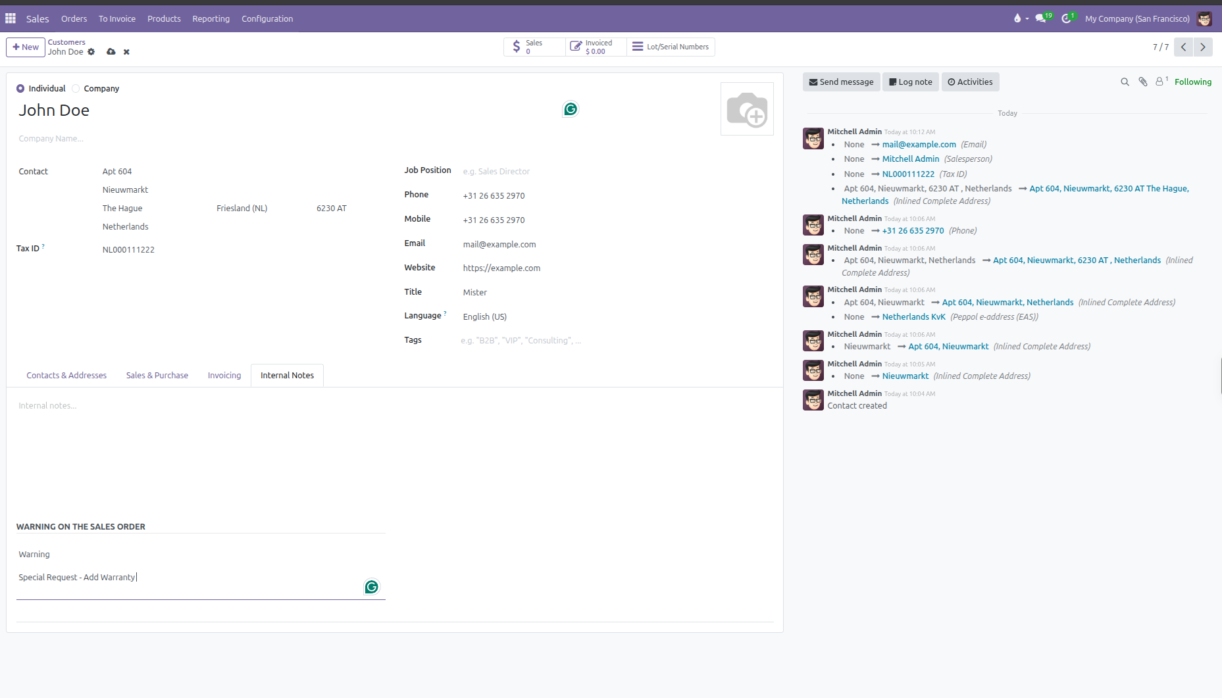This screenshot has height=698, width=1222.
Task: Switch to the Contacts & Addresses tab
Action: pyautogui.click(x=66, y=376)
